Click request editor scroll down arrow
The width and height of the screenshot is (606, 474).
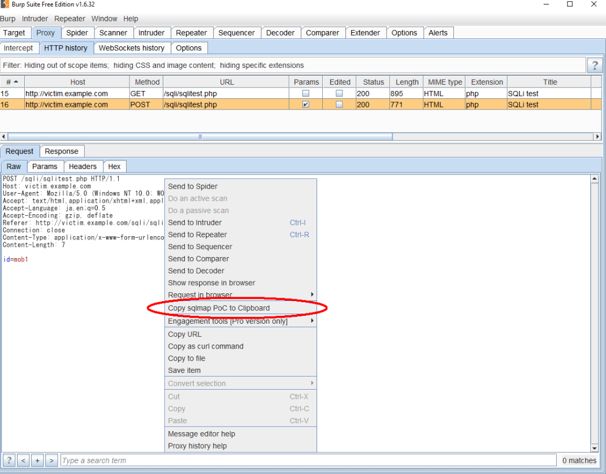click(595, 448)
